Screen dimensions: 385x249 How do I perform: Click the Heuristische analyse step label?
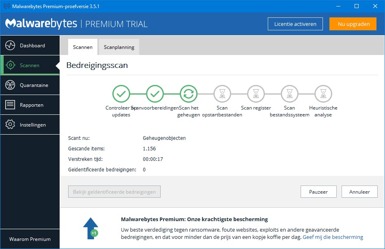click(x=323, y=111)
